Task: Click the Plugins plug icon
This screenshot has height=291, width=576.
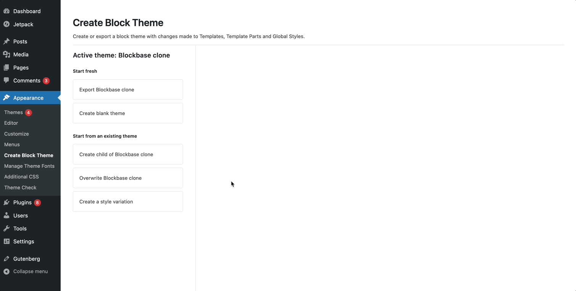Action: 6,202
